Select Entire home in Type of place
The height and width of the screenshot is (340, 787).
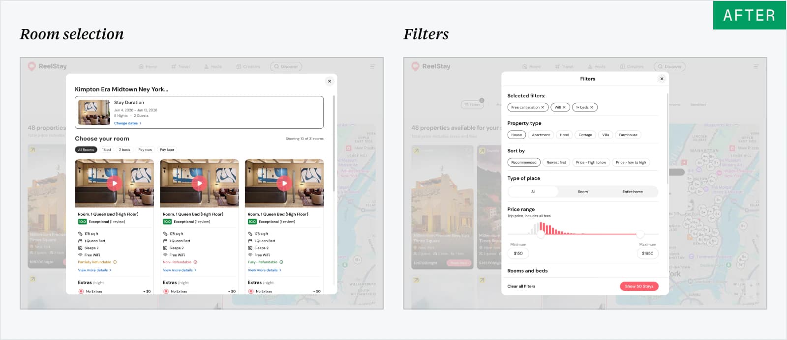[x=633, y=192]
